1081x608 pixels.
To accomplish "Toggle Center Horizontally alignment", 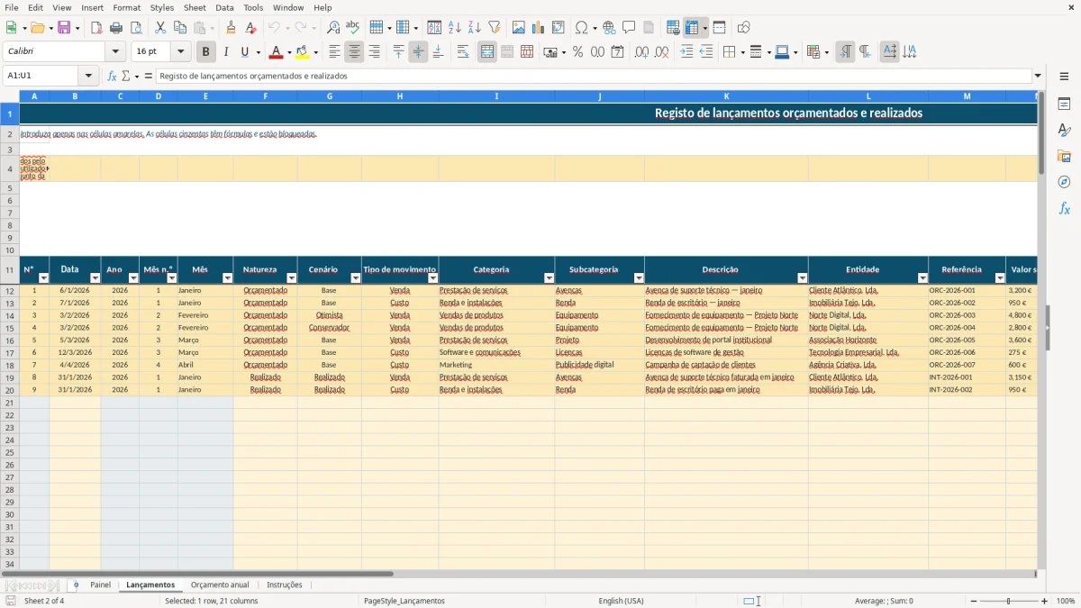I will pos(354,52).
